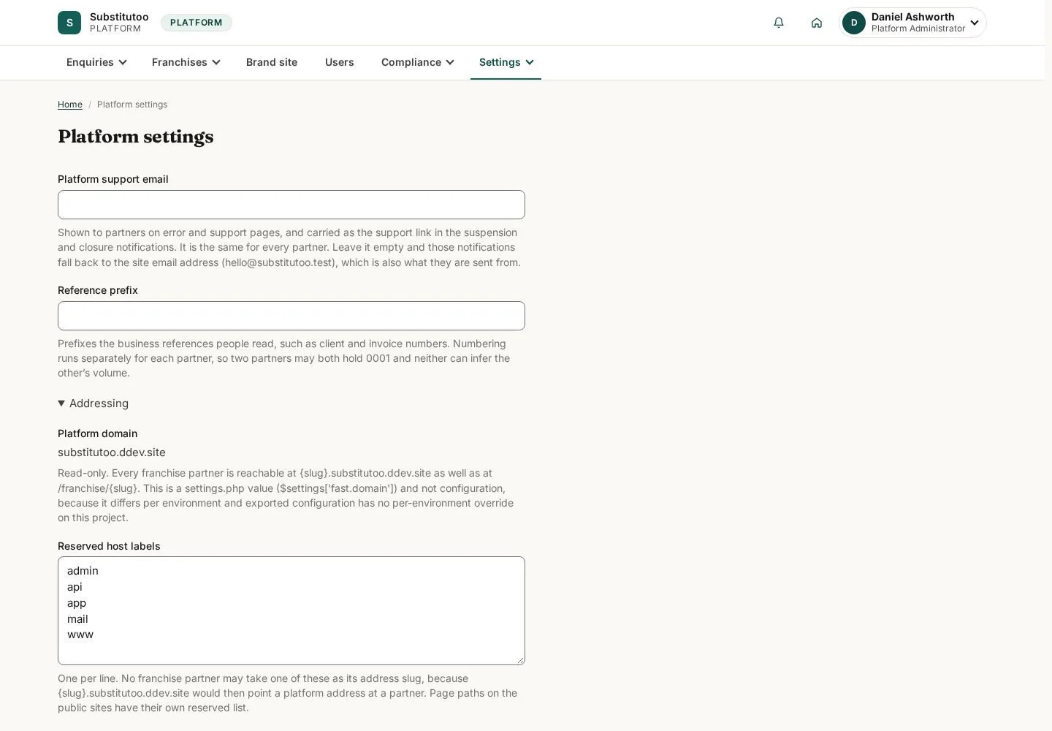Click into the Reserved host labels textarea

(x=291, y=611)
